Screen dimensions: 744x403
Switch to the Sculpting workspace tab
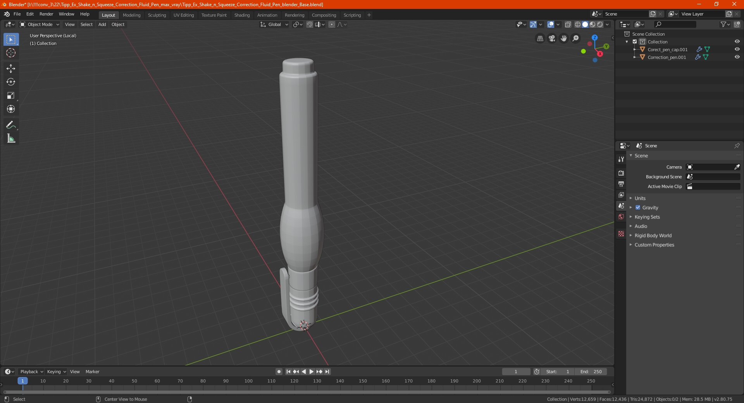click(x=157, y=15)
